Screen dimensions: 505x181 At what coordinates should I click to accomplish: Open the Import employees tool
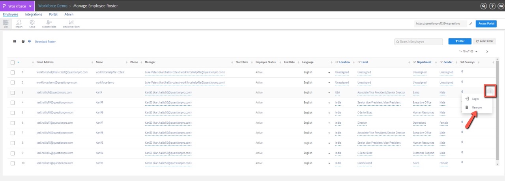tap(19, 24)
